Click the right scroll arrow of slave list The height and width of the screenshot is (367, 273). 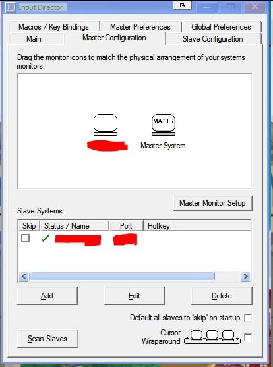[x=245, y=277]
